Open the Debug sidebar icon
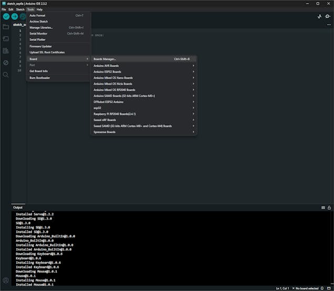 pyautogui.click(x=6, y=63)
